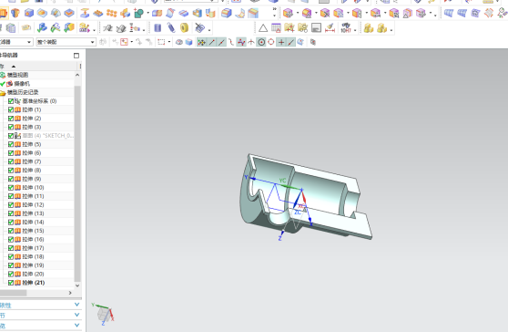Open dropdown next to second assembly boxes icon
The height and width of the screenshot is (332, 508).
point(391,30)
